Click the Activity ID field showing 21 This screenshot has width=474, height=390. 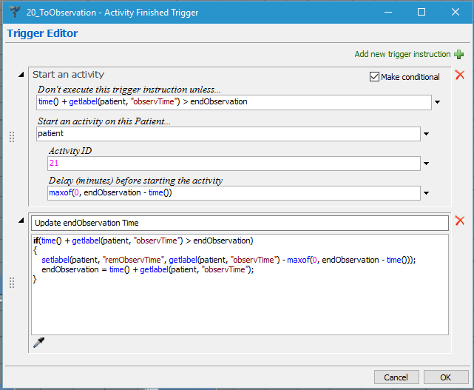click(x=233, y=164)
